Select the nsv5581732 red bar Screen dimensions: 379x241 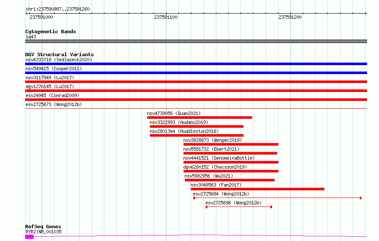pyautogui.click(x=230, y=153)
